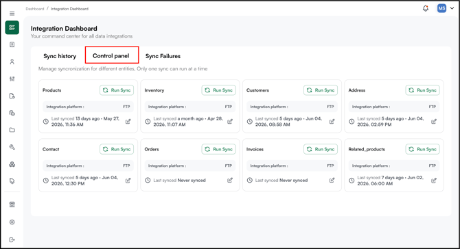
Task: Switch to the Sync Failures tab
Action: (163, 56)
